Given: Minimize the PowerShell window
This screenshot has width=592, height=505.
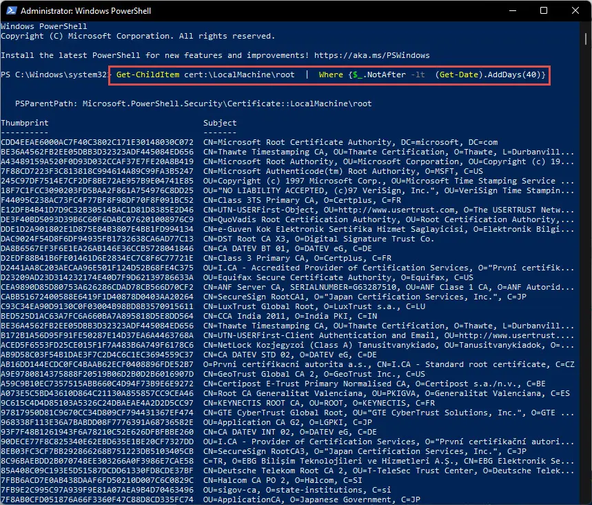Looking at the screenshot, I should click(513, 10).
